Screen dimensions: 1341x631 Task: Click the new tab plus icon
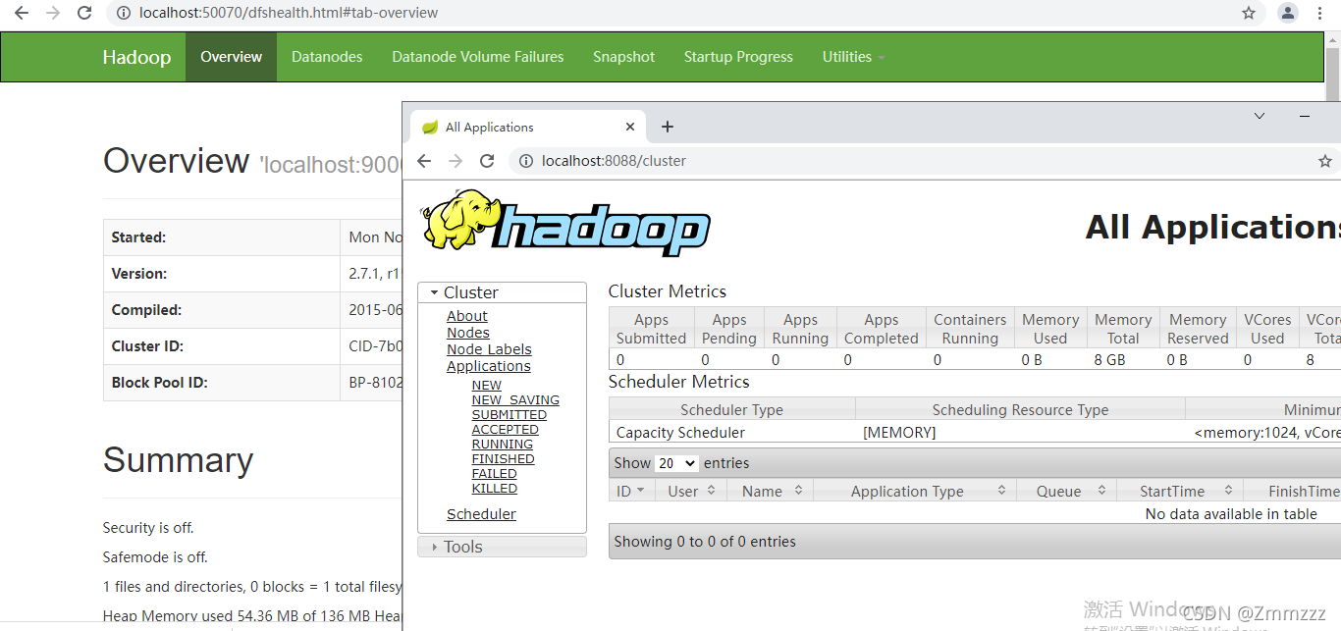coord(668,127)
